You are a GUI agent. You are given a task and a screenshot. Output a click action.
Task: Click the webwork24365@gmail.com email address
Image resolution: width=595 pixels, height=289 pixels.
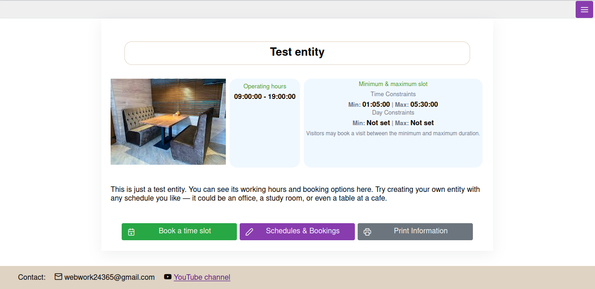[109, 277]
